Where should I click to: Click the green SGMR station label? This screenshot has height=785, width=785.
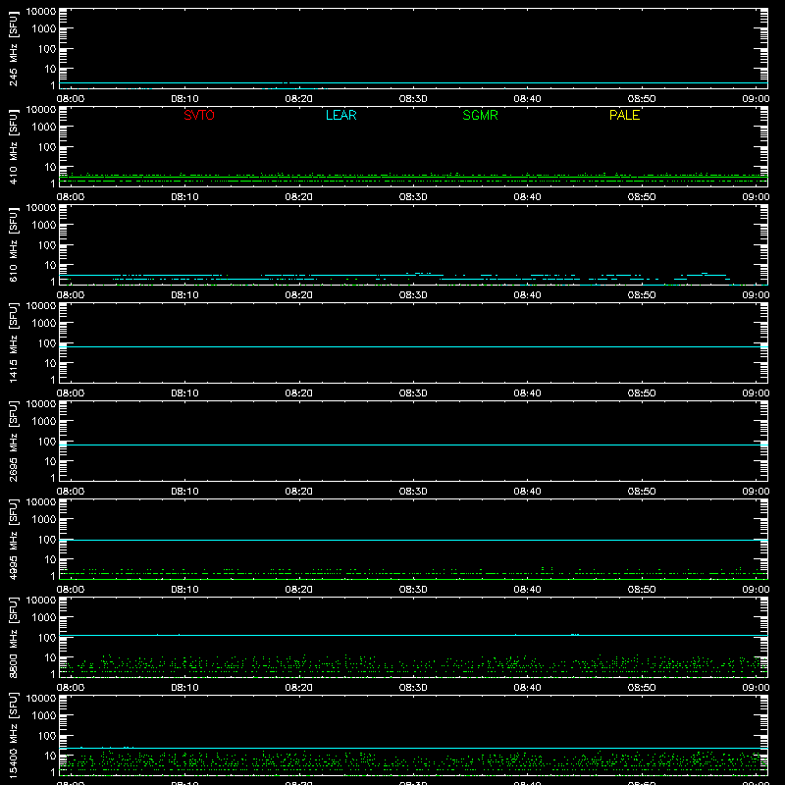click(x=480, y=115)
